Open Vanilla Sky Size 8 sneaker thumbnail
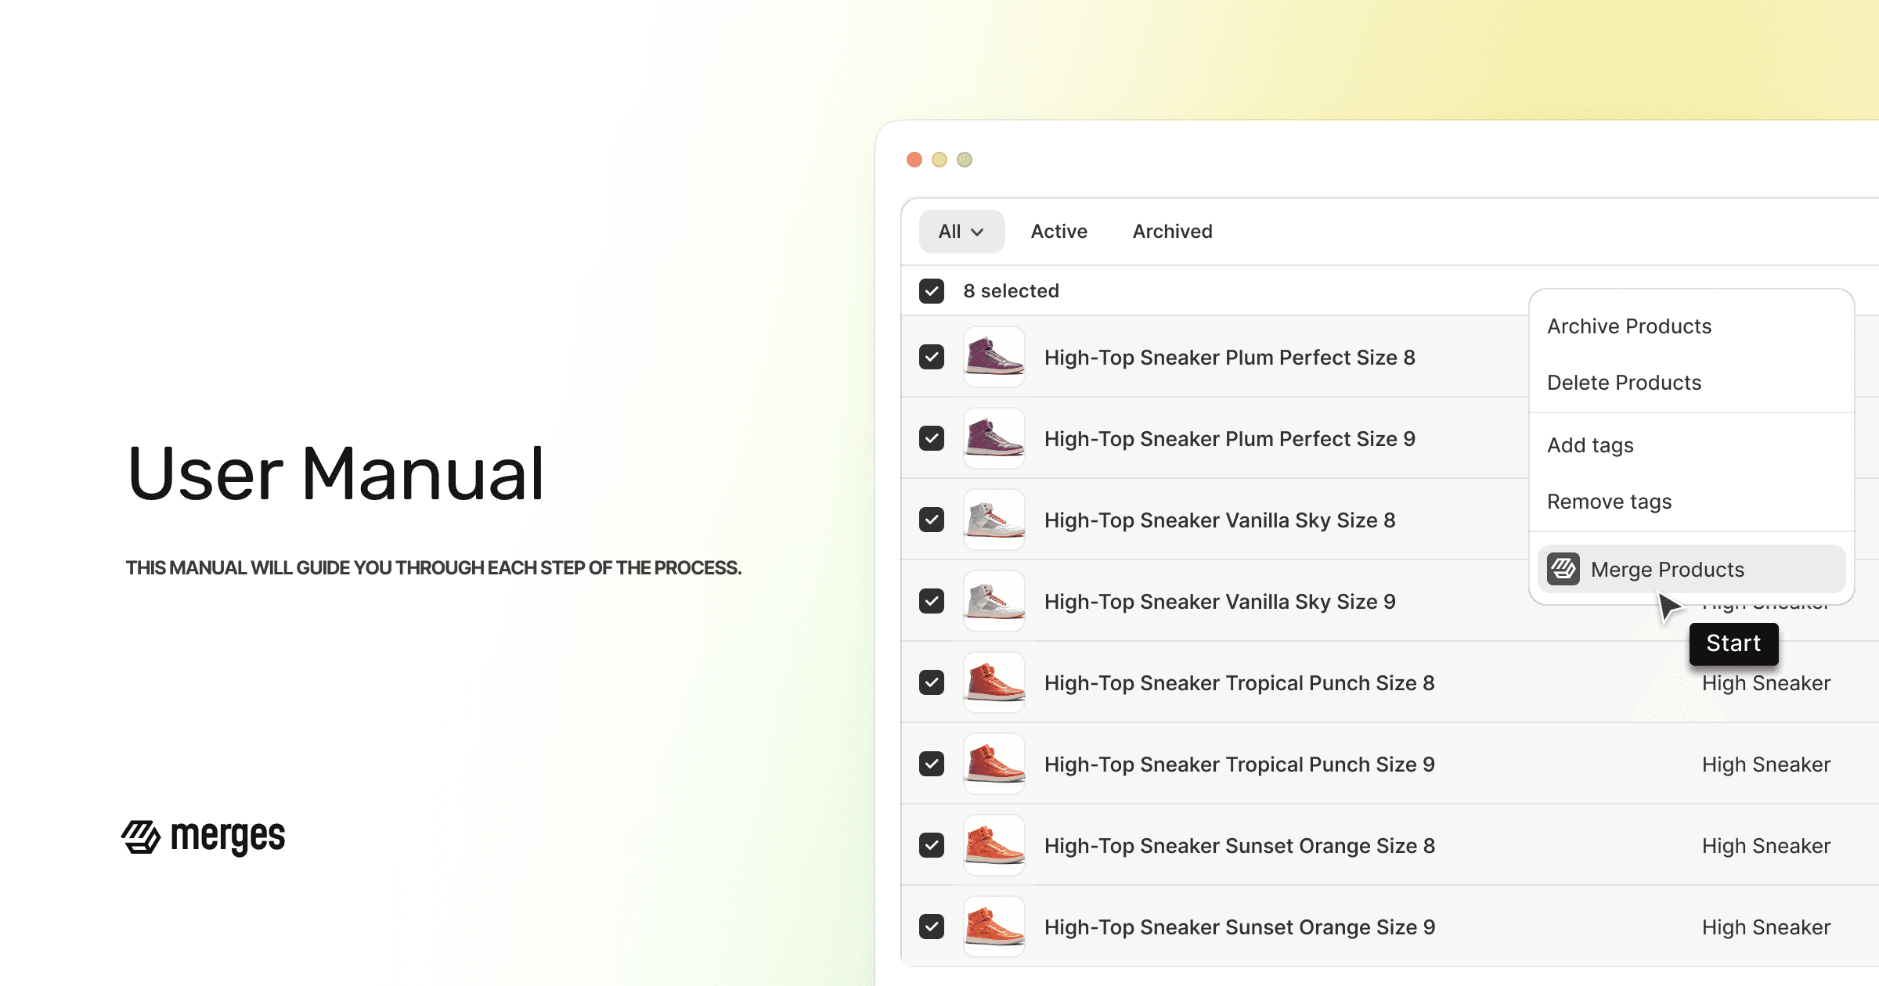 [994, 520]
